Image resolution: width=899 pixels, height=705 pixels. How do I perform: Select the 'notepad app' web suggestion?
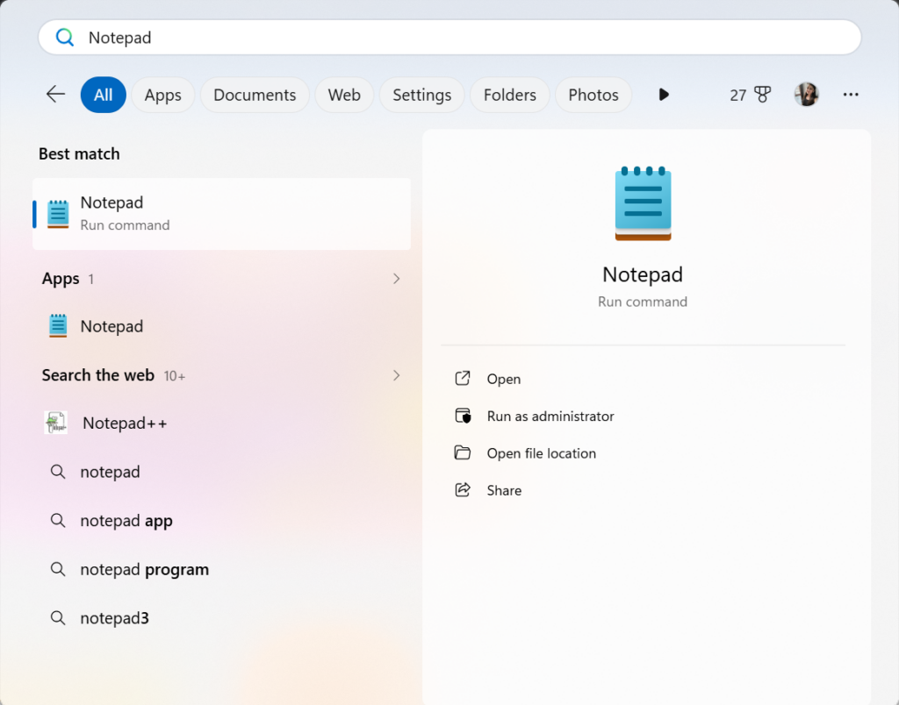222,521
